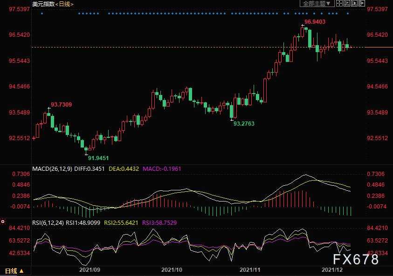Screen dimensions: 393x276
Task: Click the play-forward axis icon
Action: point(354,3)
